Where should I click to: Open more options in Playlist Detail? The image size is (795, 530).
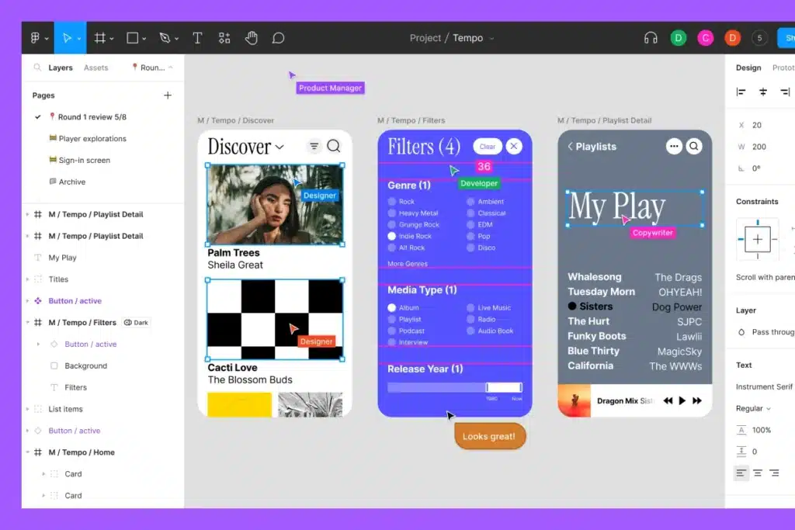[x=674, y=147]
